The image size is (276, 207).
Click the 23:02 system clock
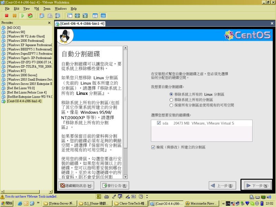(x=269, y=204)
